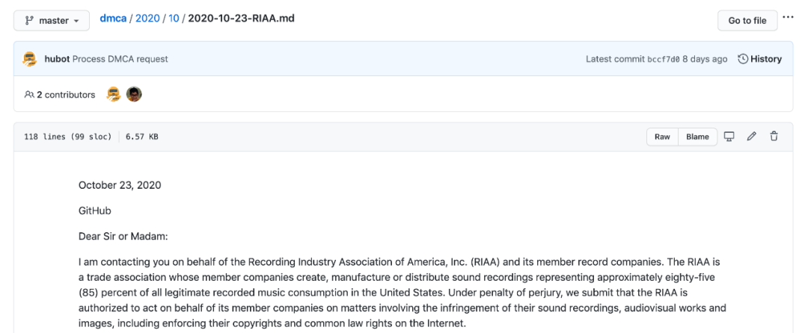This screenshot has width=808, height=333.
Task: Click the 2020-10-23-RIAA.md file name
Action: pyautogui.click(x=241, y=18)
